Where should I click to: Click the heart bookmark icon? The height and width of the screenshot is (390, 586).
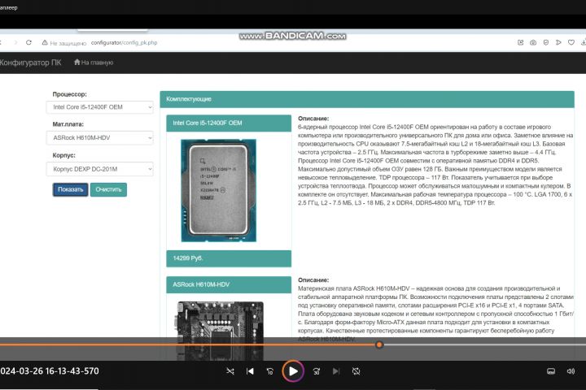pos(571,42)
